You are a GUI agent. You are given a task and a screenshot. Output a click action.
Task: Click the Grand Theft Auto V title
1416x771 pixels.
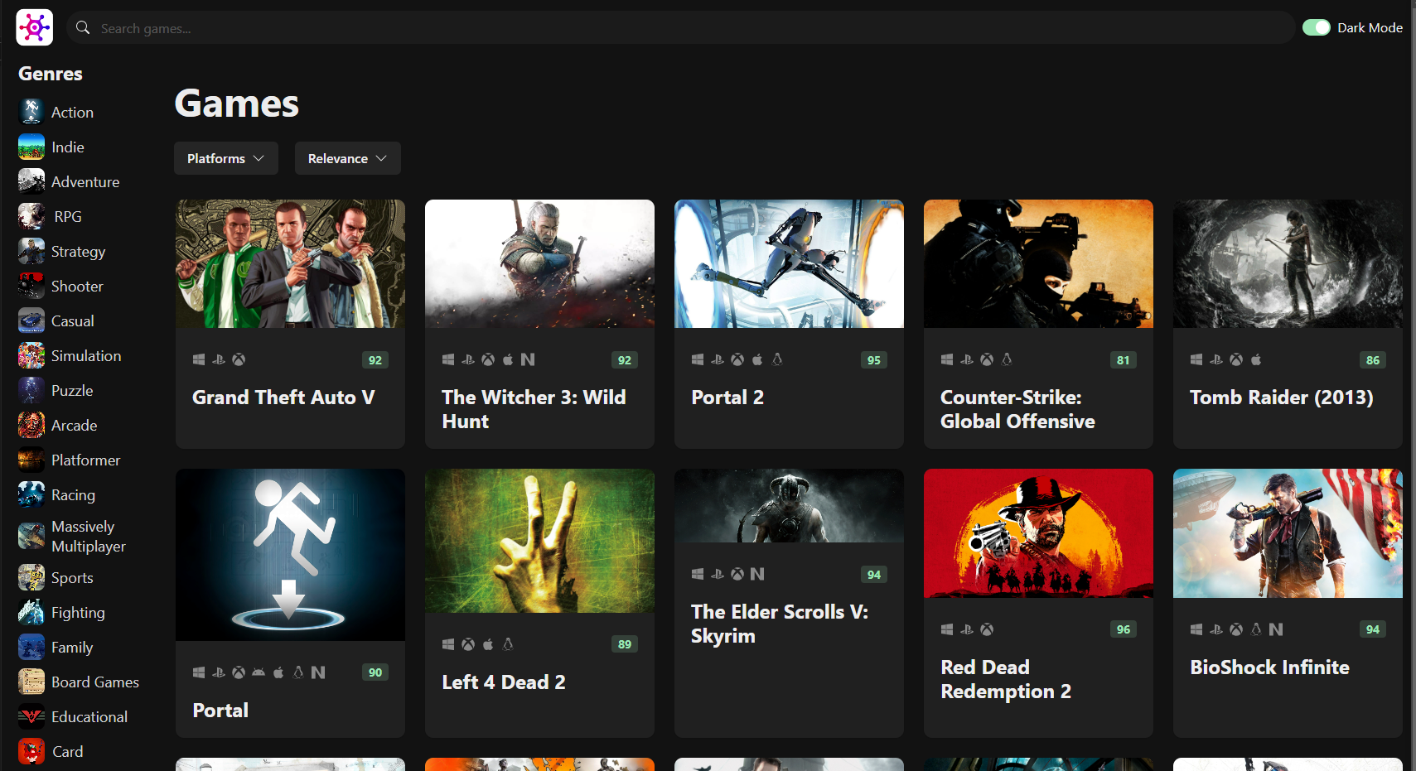coord(283,398)
